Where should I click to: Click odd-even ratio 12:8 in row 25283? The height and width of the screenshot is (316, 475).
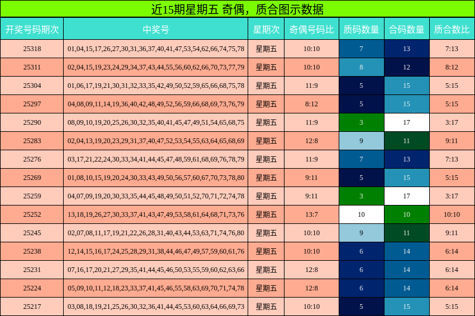click(311, 141)
